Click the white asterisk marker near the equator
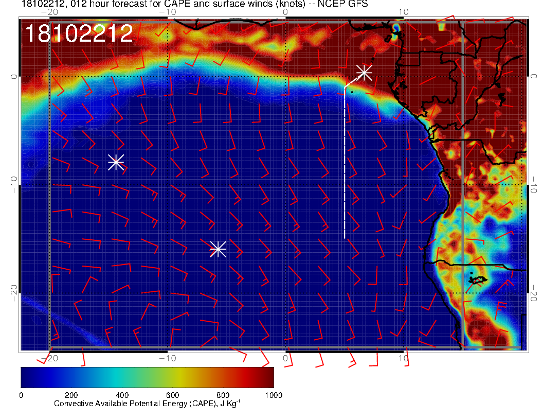Screen dimensions: 543x420 click(364, 72)
